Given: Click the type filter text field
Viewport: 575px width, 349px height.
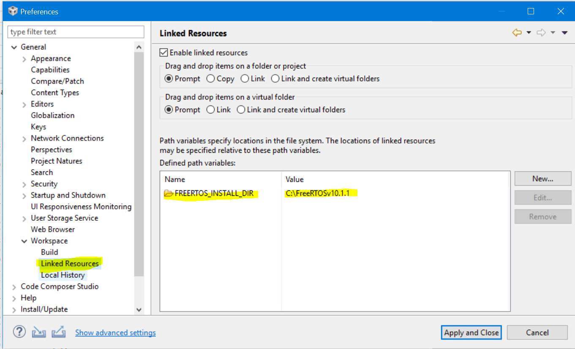Looking at the screenshot, I should 76,32.
